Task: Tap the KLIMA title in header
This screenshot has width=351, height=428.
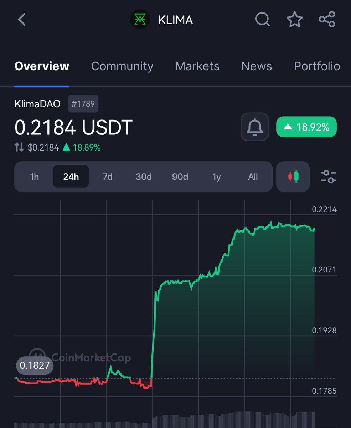Action: click(175, 20)
